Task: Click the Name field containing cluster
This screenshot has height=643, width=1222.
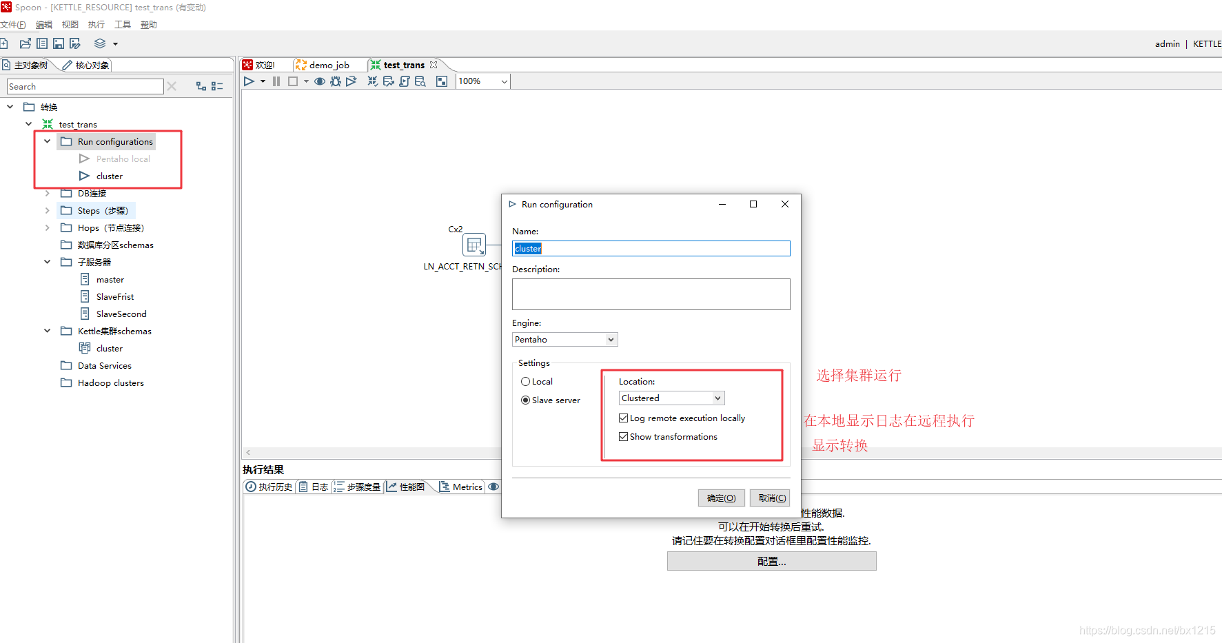Action: 651,249
